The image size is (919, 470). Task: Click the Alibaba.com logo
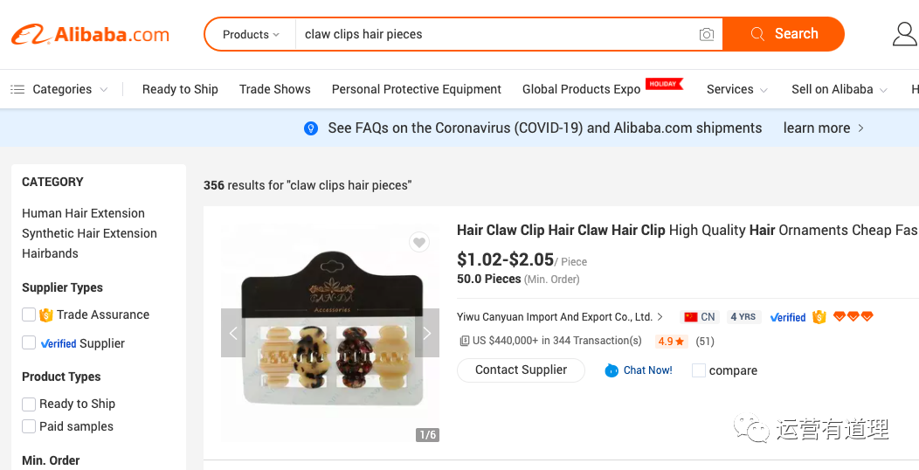(x=90, y=35)
